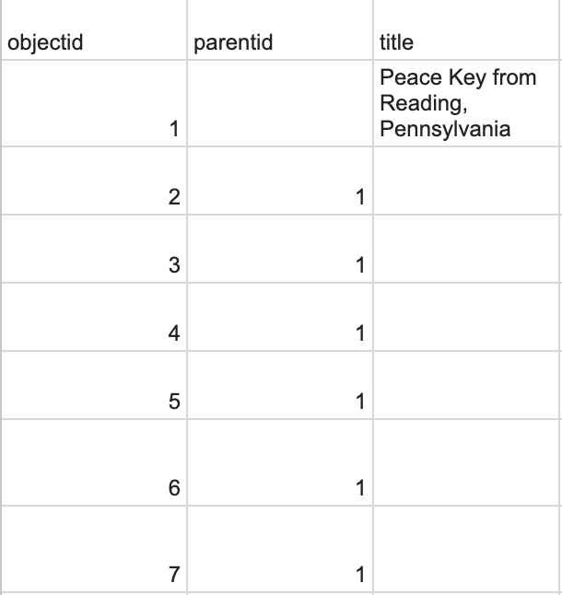
Task: Select the objectid cell containing 1
Action: pyautogui.click(x=92, y=103)
